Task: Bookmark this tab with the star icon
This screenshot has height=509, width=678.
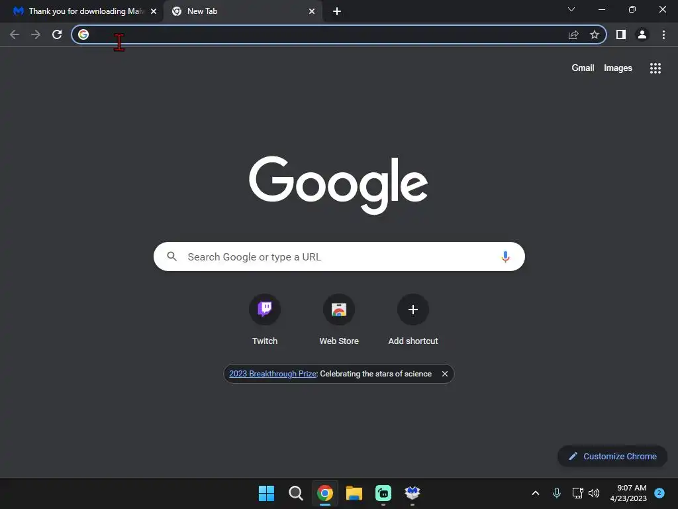Action: [x=595, y=34]
